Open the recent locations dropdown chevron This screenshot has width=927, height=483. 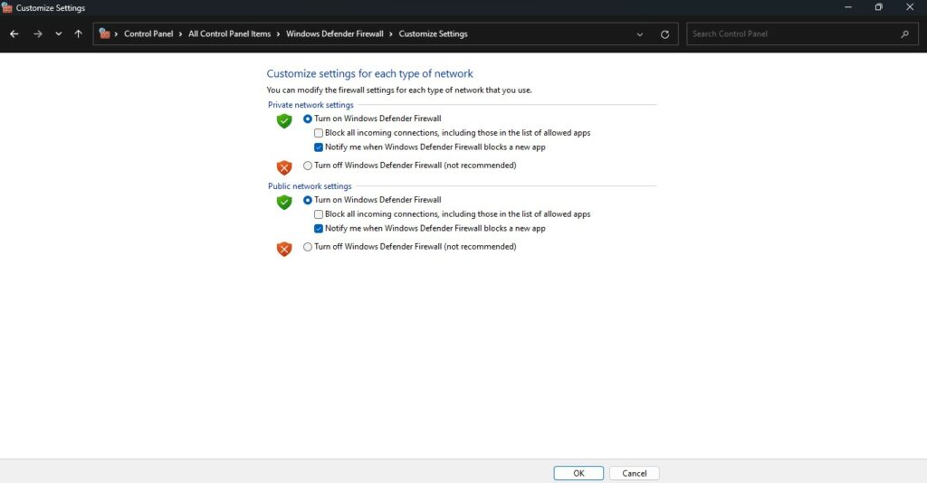(59, 34)
